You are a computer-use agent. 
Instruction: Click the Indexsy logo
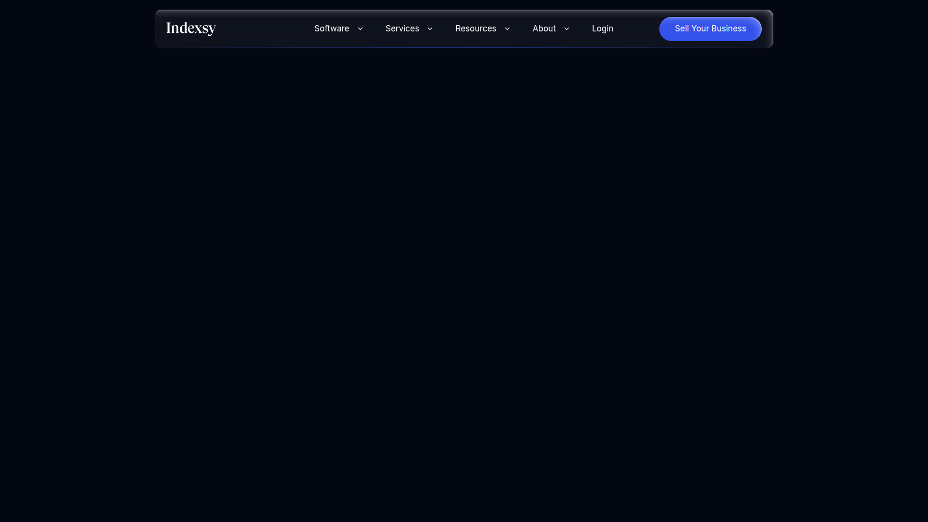pyautogui.click(x=191, y=29)
